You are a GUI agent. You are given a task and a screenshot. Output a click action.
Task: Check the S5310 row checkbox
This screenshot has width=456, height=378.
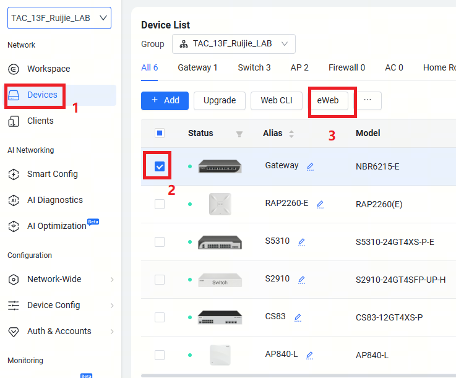coord(160,242)
